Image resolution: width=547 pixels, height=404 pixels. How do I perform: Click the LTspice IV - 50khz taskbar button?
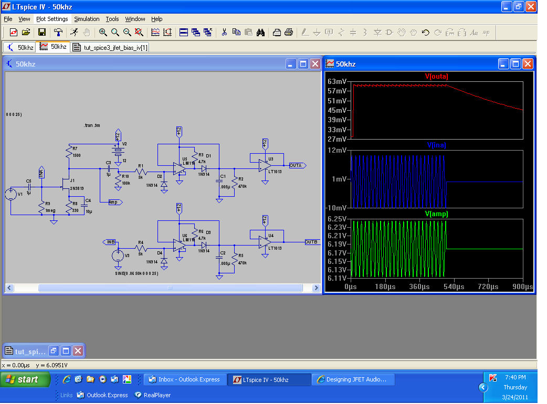coord(269,379)
